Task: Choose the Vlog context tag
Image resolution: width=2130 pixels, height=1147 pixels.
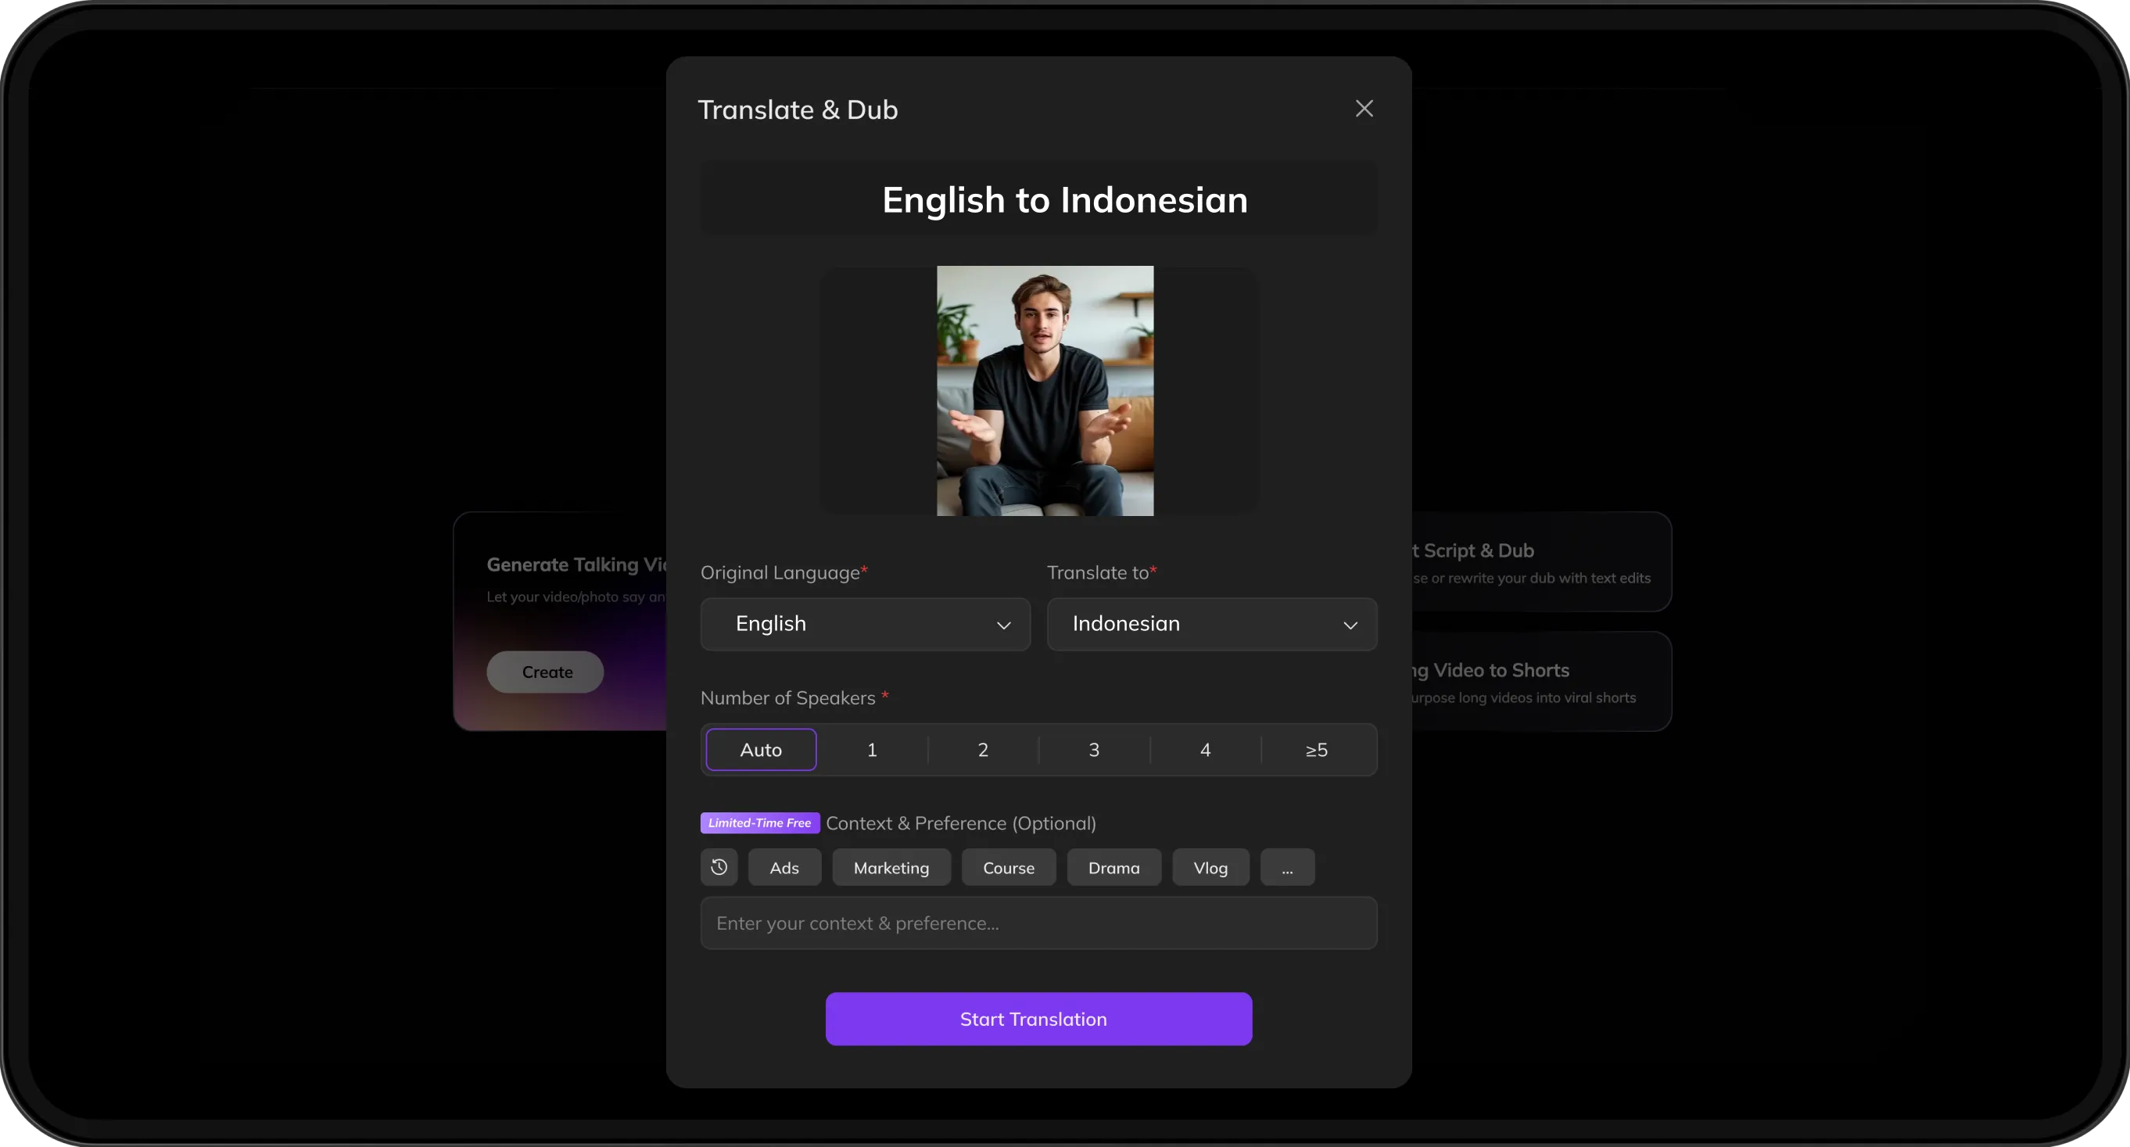Action: (1210, 868)
